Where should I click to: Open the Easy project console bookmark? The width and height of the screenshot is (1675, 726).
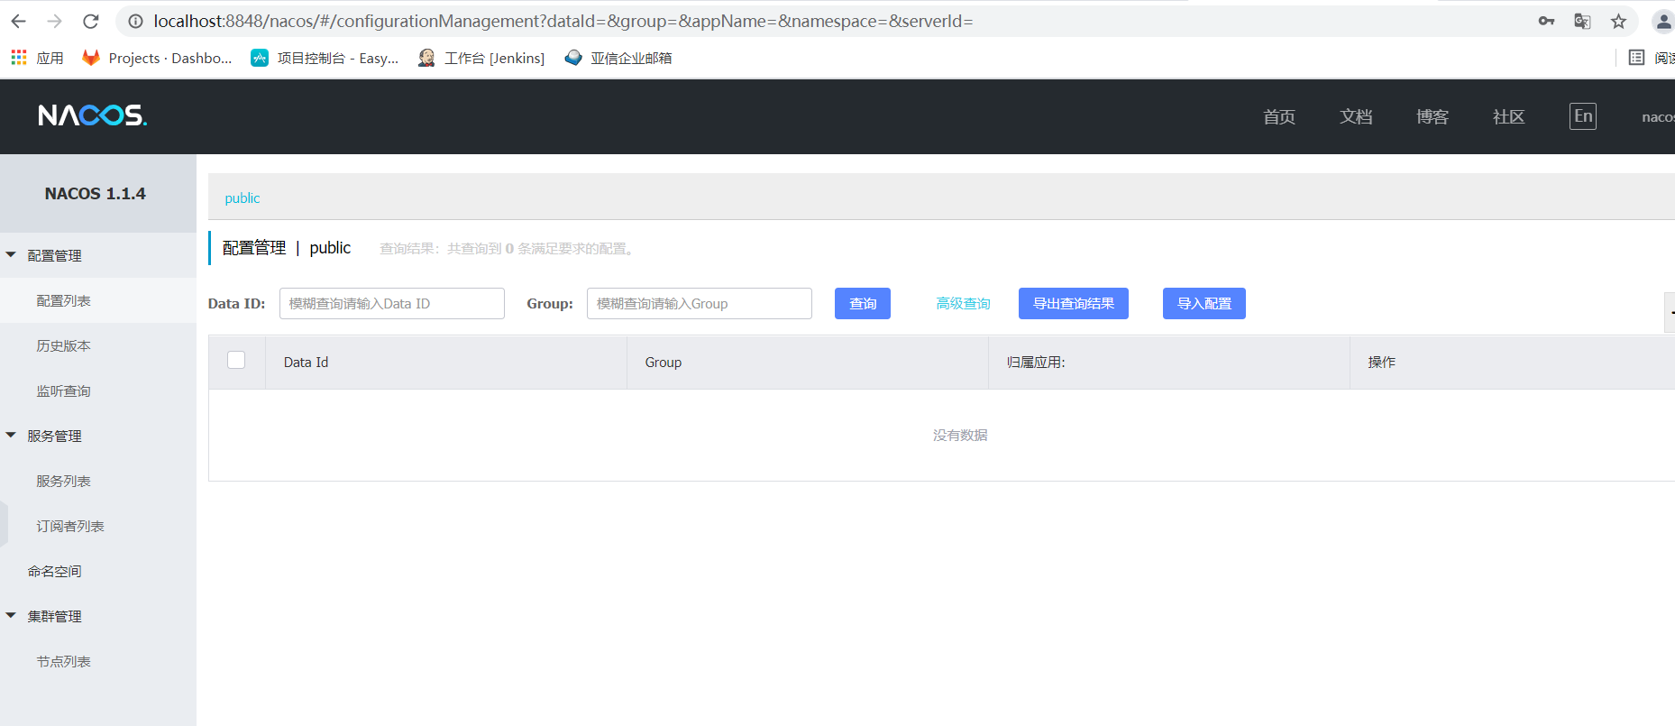(x=325, y=58)
